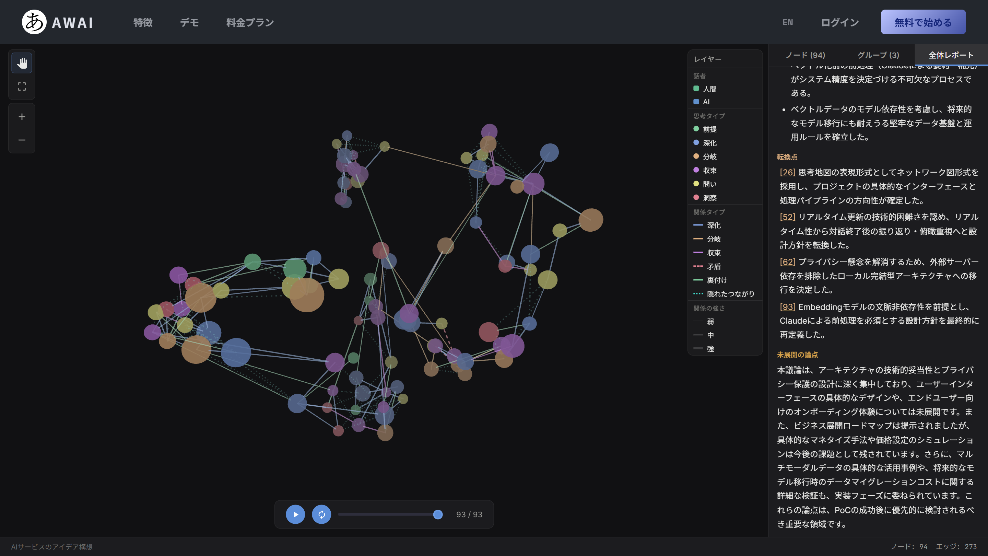
Task: Click the 無料で始める button
Action: tap(923, 22)
